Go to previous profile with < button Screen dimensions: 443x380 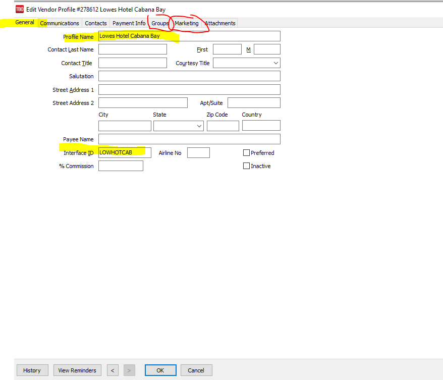113,370
